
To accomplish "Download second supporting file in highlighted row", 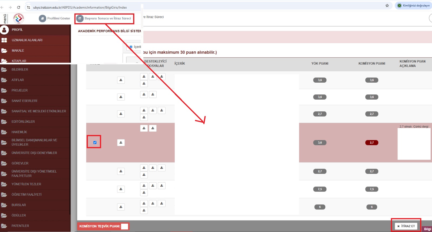I will pyautogui.click(x=153, y=128).
